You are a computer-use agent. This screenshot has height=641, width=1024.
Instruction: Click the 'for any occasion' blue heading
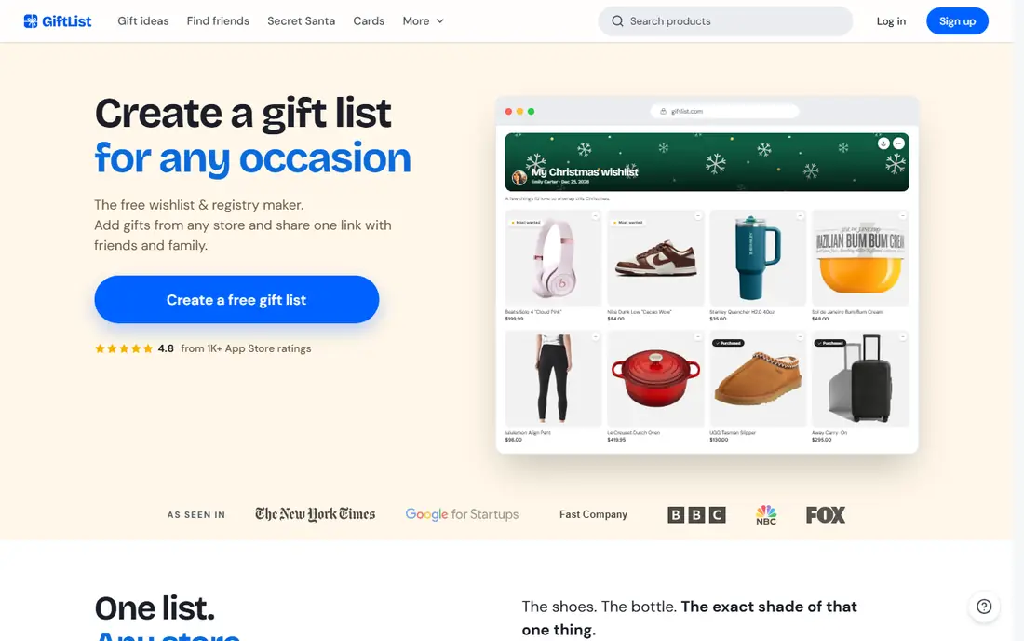pos(252,158)
